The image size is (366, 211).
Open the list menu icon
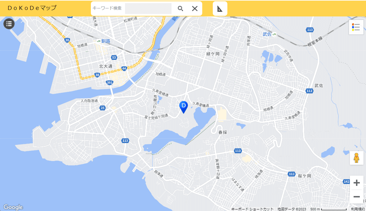tap(9, 24)
